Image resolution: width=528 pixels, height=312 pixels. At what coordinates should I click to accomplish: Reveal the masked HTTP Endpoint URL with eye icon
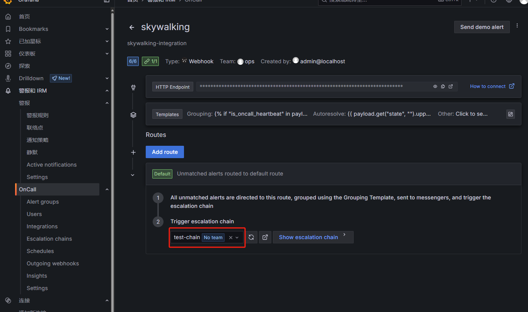(x=435, y=86)
